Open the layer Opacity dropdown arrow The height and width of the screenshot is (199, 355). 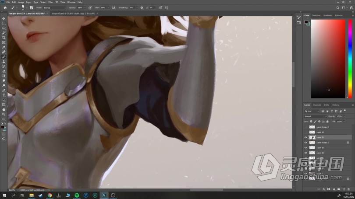click(x=344, y=116)
